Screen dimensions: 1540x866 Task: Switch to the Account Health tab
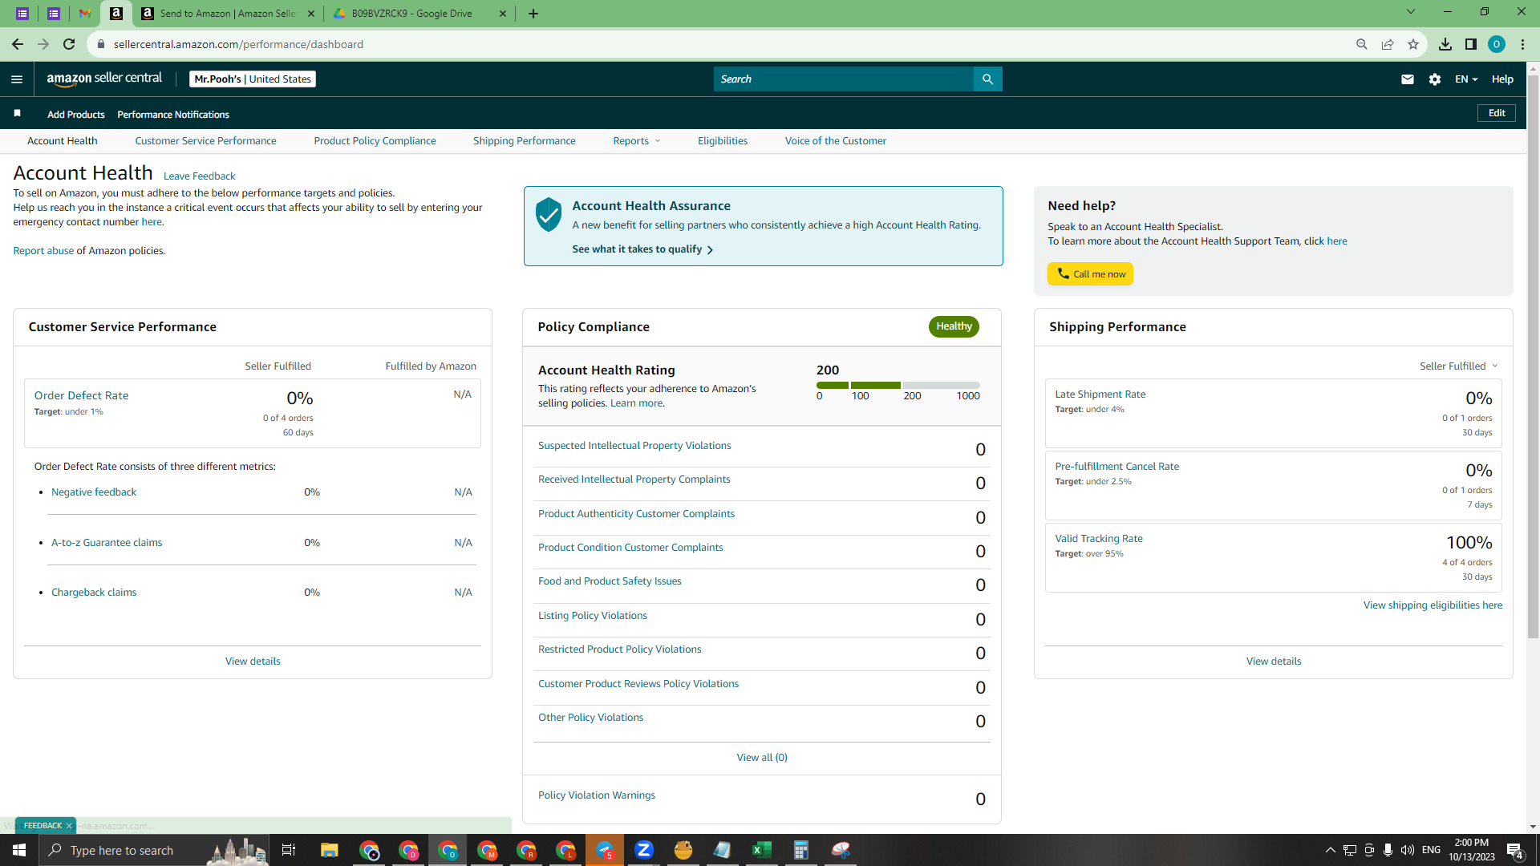pyautogui.click(x=63, y=141)
